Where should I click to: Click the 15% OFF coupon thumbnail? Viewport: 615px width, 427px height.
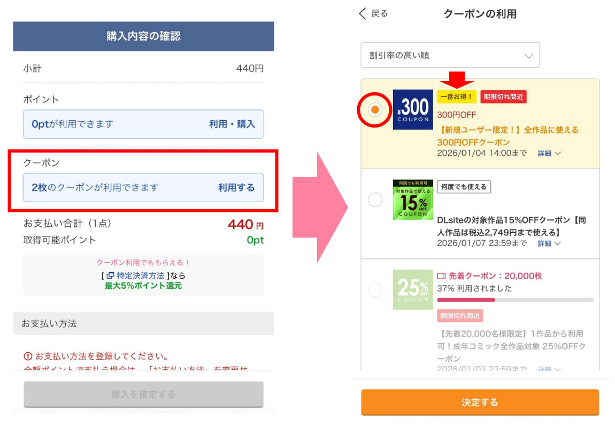click(x=412, y=200)
